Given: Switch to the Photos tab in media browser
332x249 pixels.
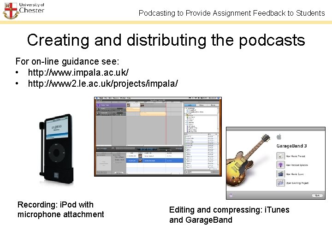Looking at the screenshot, I should click(x=202, y=105).
